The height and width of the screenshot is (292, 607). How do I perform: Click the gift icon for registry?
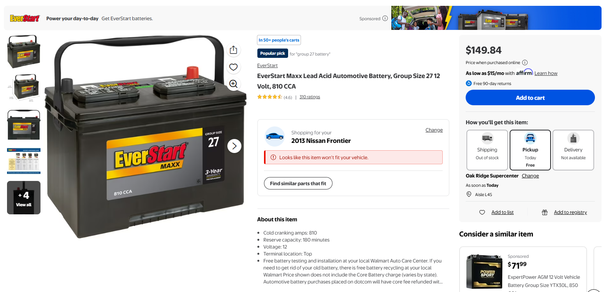pyautogui.click(x=545, y=212)
